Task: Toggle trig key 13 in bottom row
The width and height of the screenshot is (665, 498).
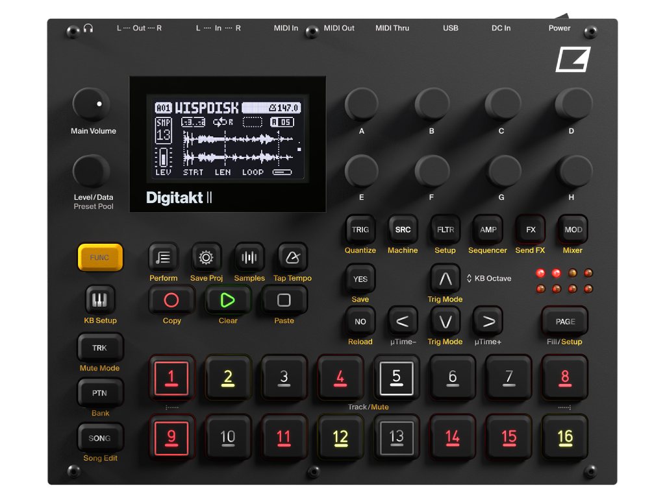Action: 396,438
